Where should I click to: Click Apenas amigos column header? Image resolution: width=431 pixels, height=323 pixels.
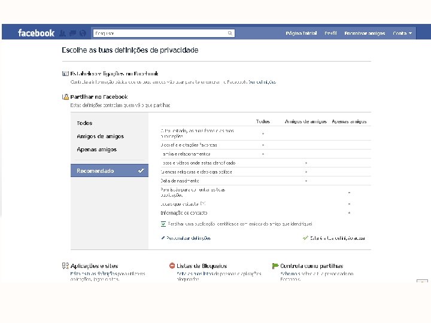coord(349,121)
